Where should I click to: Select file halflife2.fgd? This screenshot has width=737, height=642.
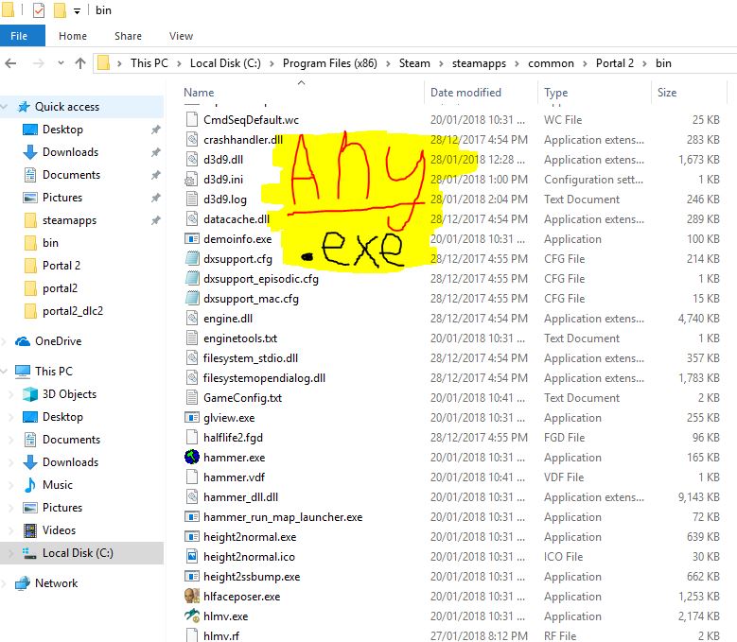(233, 438)
